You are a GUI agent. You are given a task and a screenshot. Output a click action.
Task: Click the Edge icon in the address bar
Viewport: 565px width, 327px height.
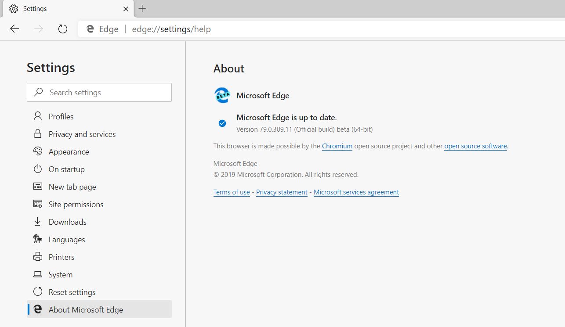[90, 29]
